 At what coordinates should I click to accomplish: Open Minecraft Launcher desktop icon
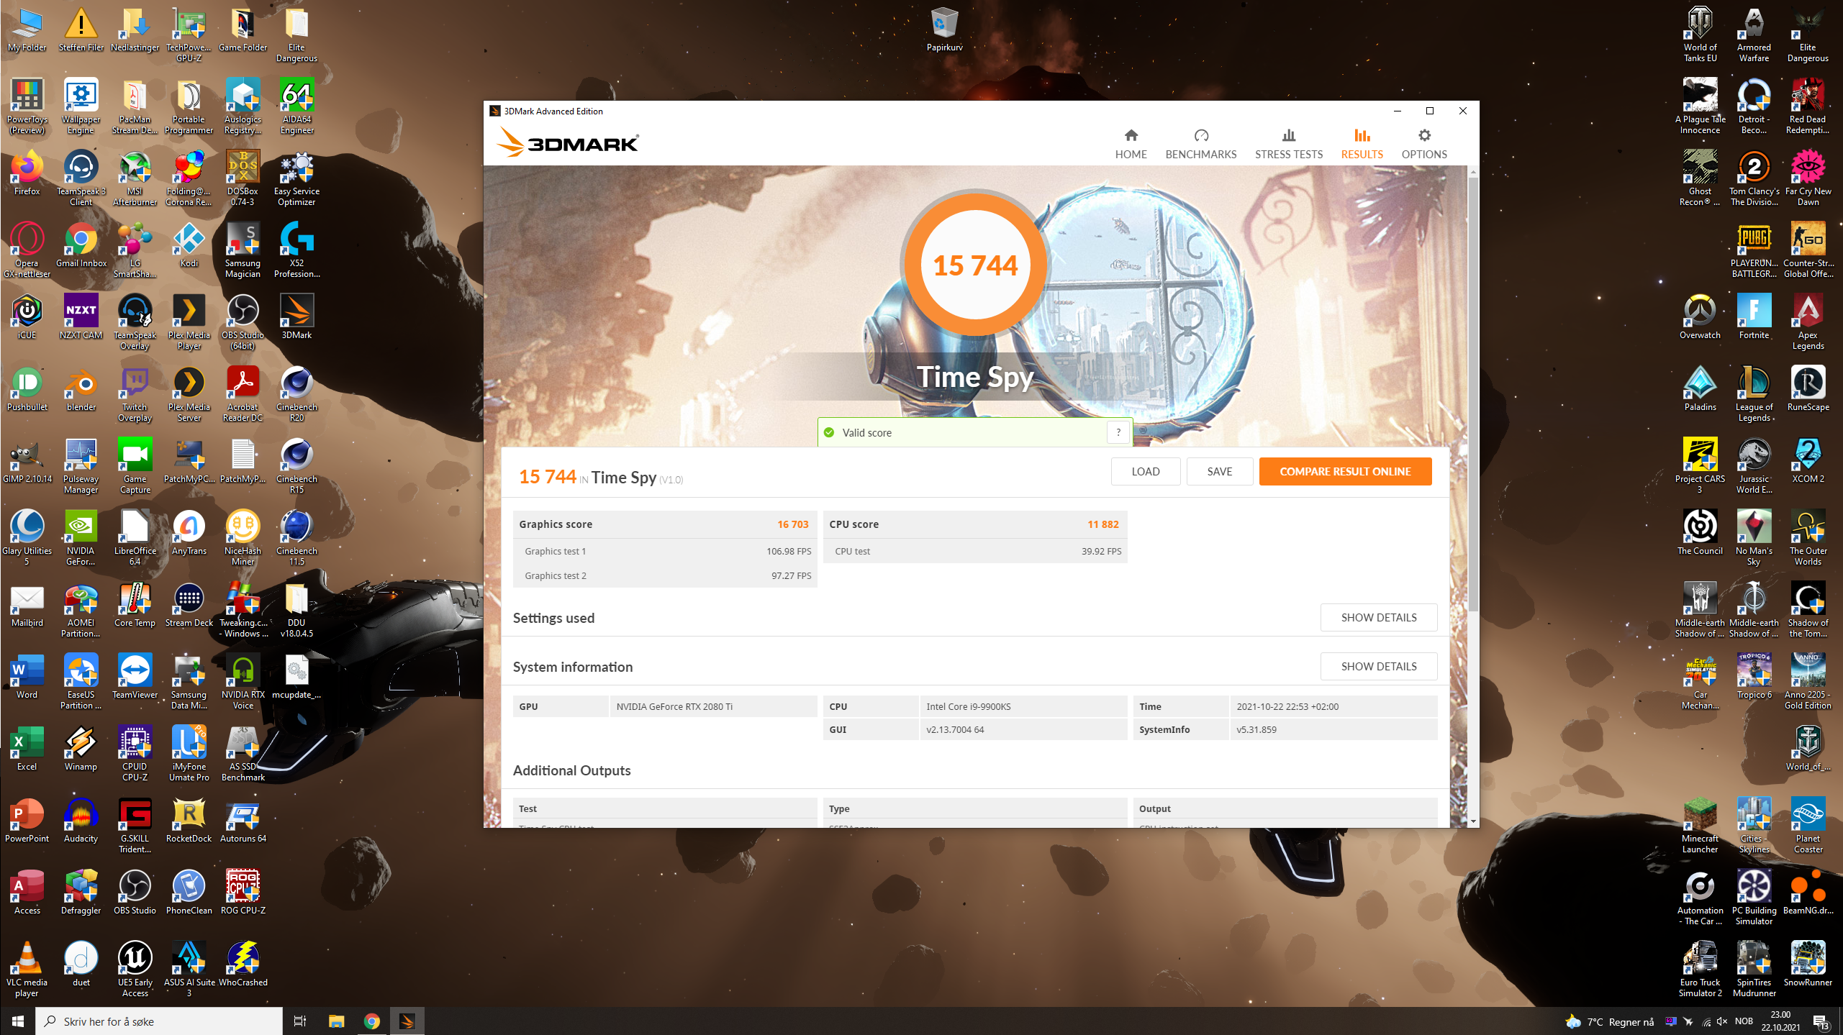tap(1700, 826)
